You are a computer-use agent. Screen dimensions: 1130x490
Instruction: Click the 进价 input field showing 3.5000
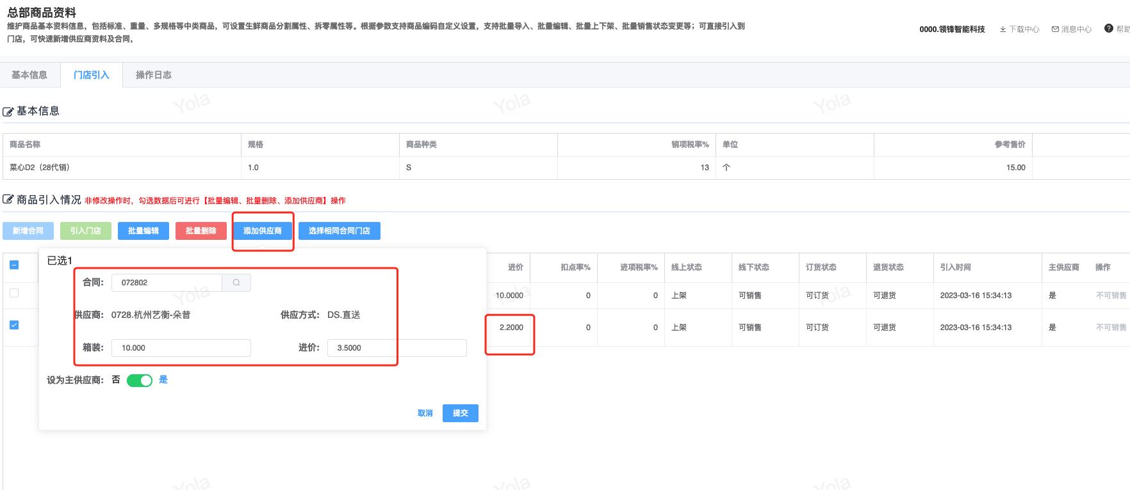pyautogui.click(x=397, y=348)
